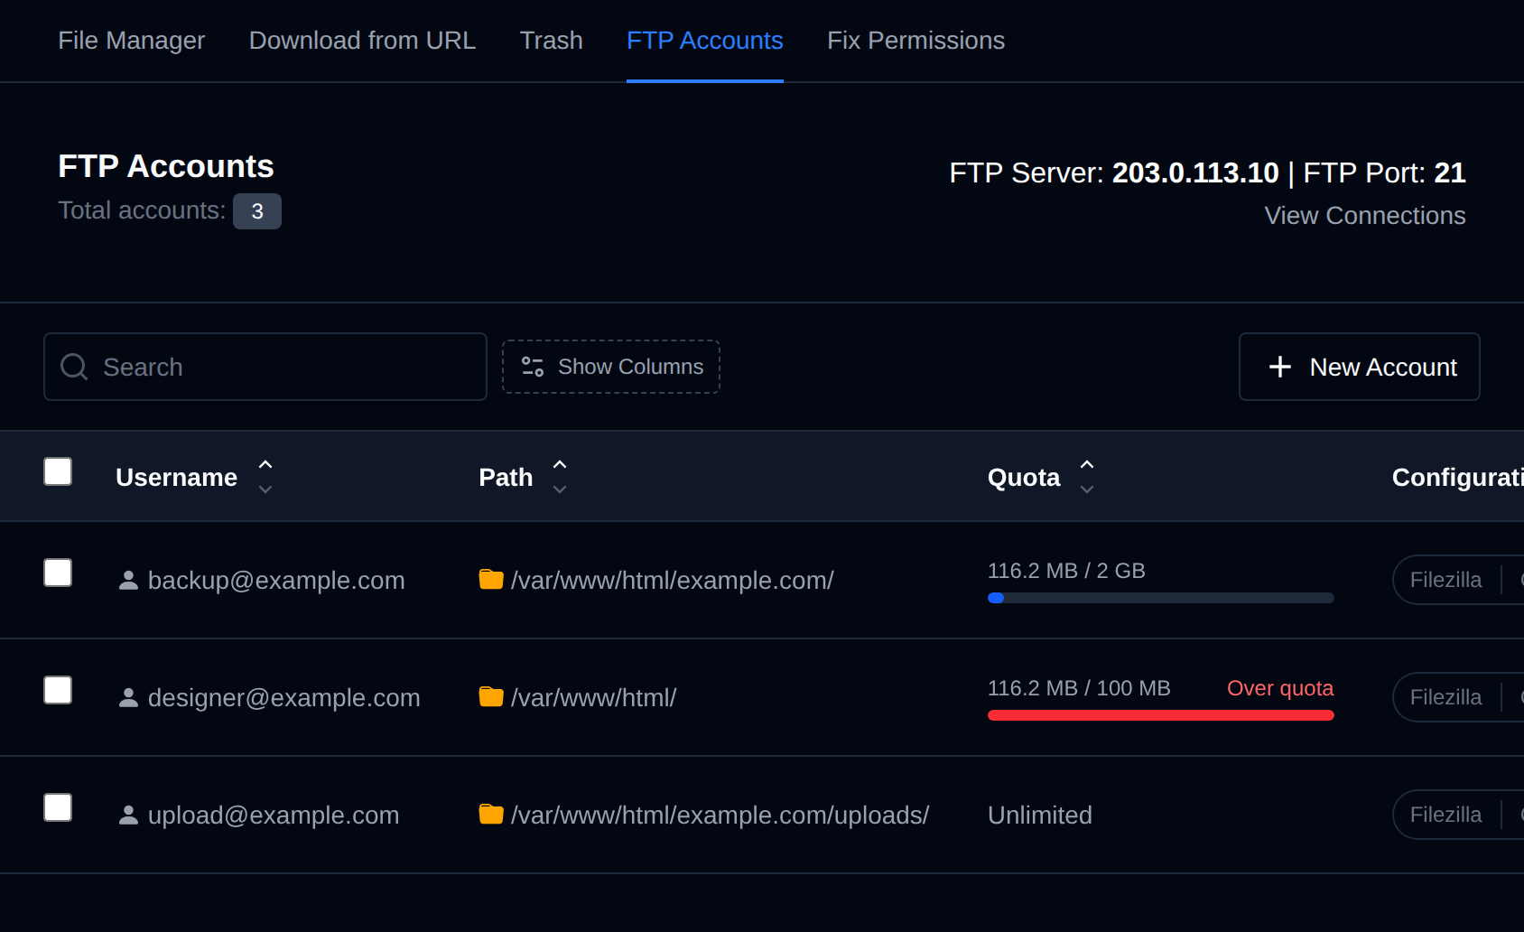Viewport: 1524px width, 932px height.
Task: Click folder icon for /var/www/html/example.com/
Action: 491,579
